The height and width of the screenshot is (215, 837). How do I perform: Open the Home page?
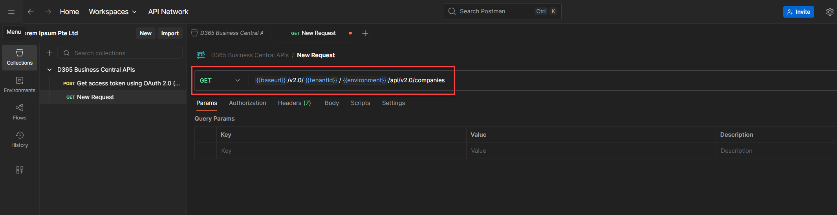point(70,12)
